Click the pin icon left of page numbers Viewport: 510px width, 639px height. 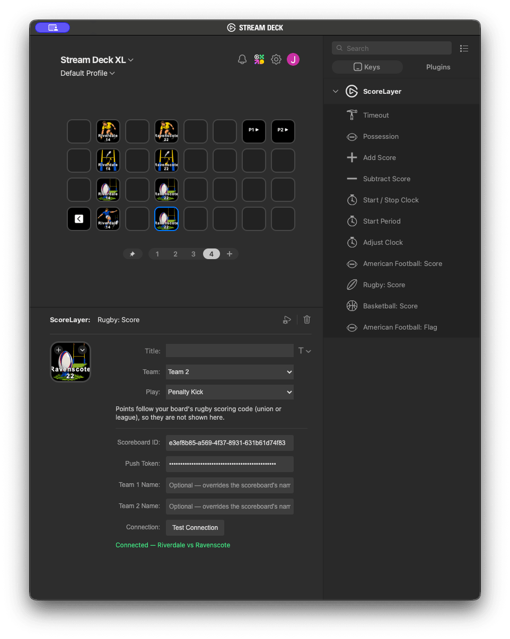[133, 254]
